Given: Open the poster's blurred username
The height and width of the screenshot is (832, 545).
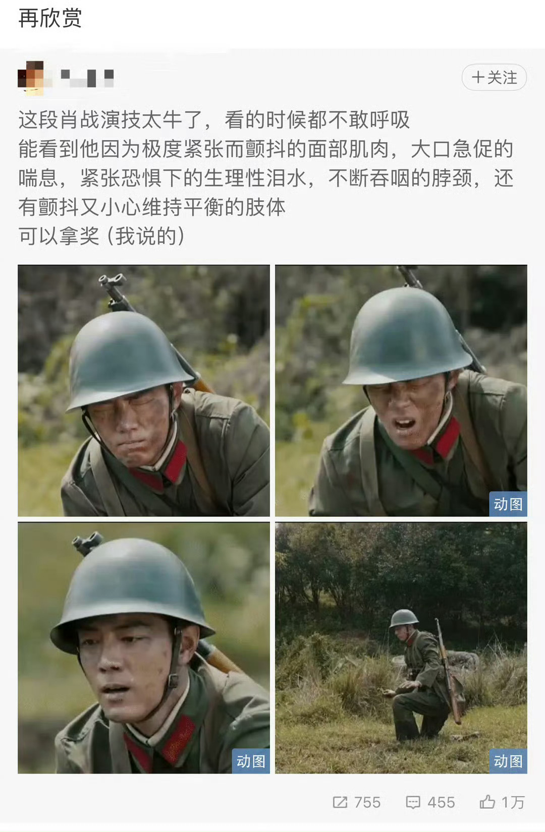Looking at the screenshot, I should point(87,78).
